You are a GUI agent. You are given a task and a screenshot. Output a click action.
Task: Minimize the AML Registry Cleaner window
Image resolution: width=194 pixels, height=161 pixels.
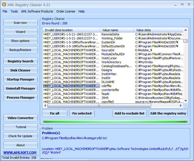pyautogui.click(x=175, y=5)
